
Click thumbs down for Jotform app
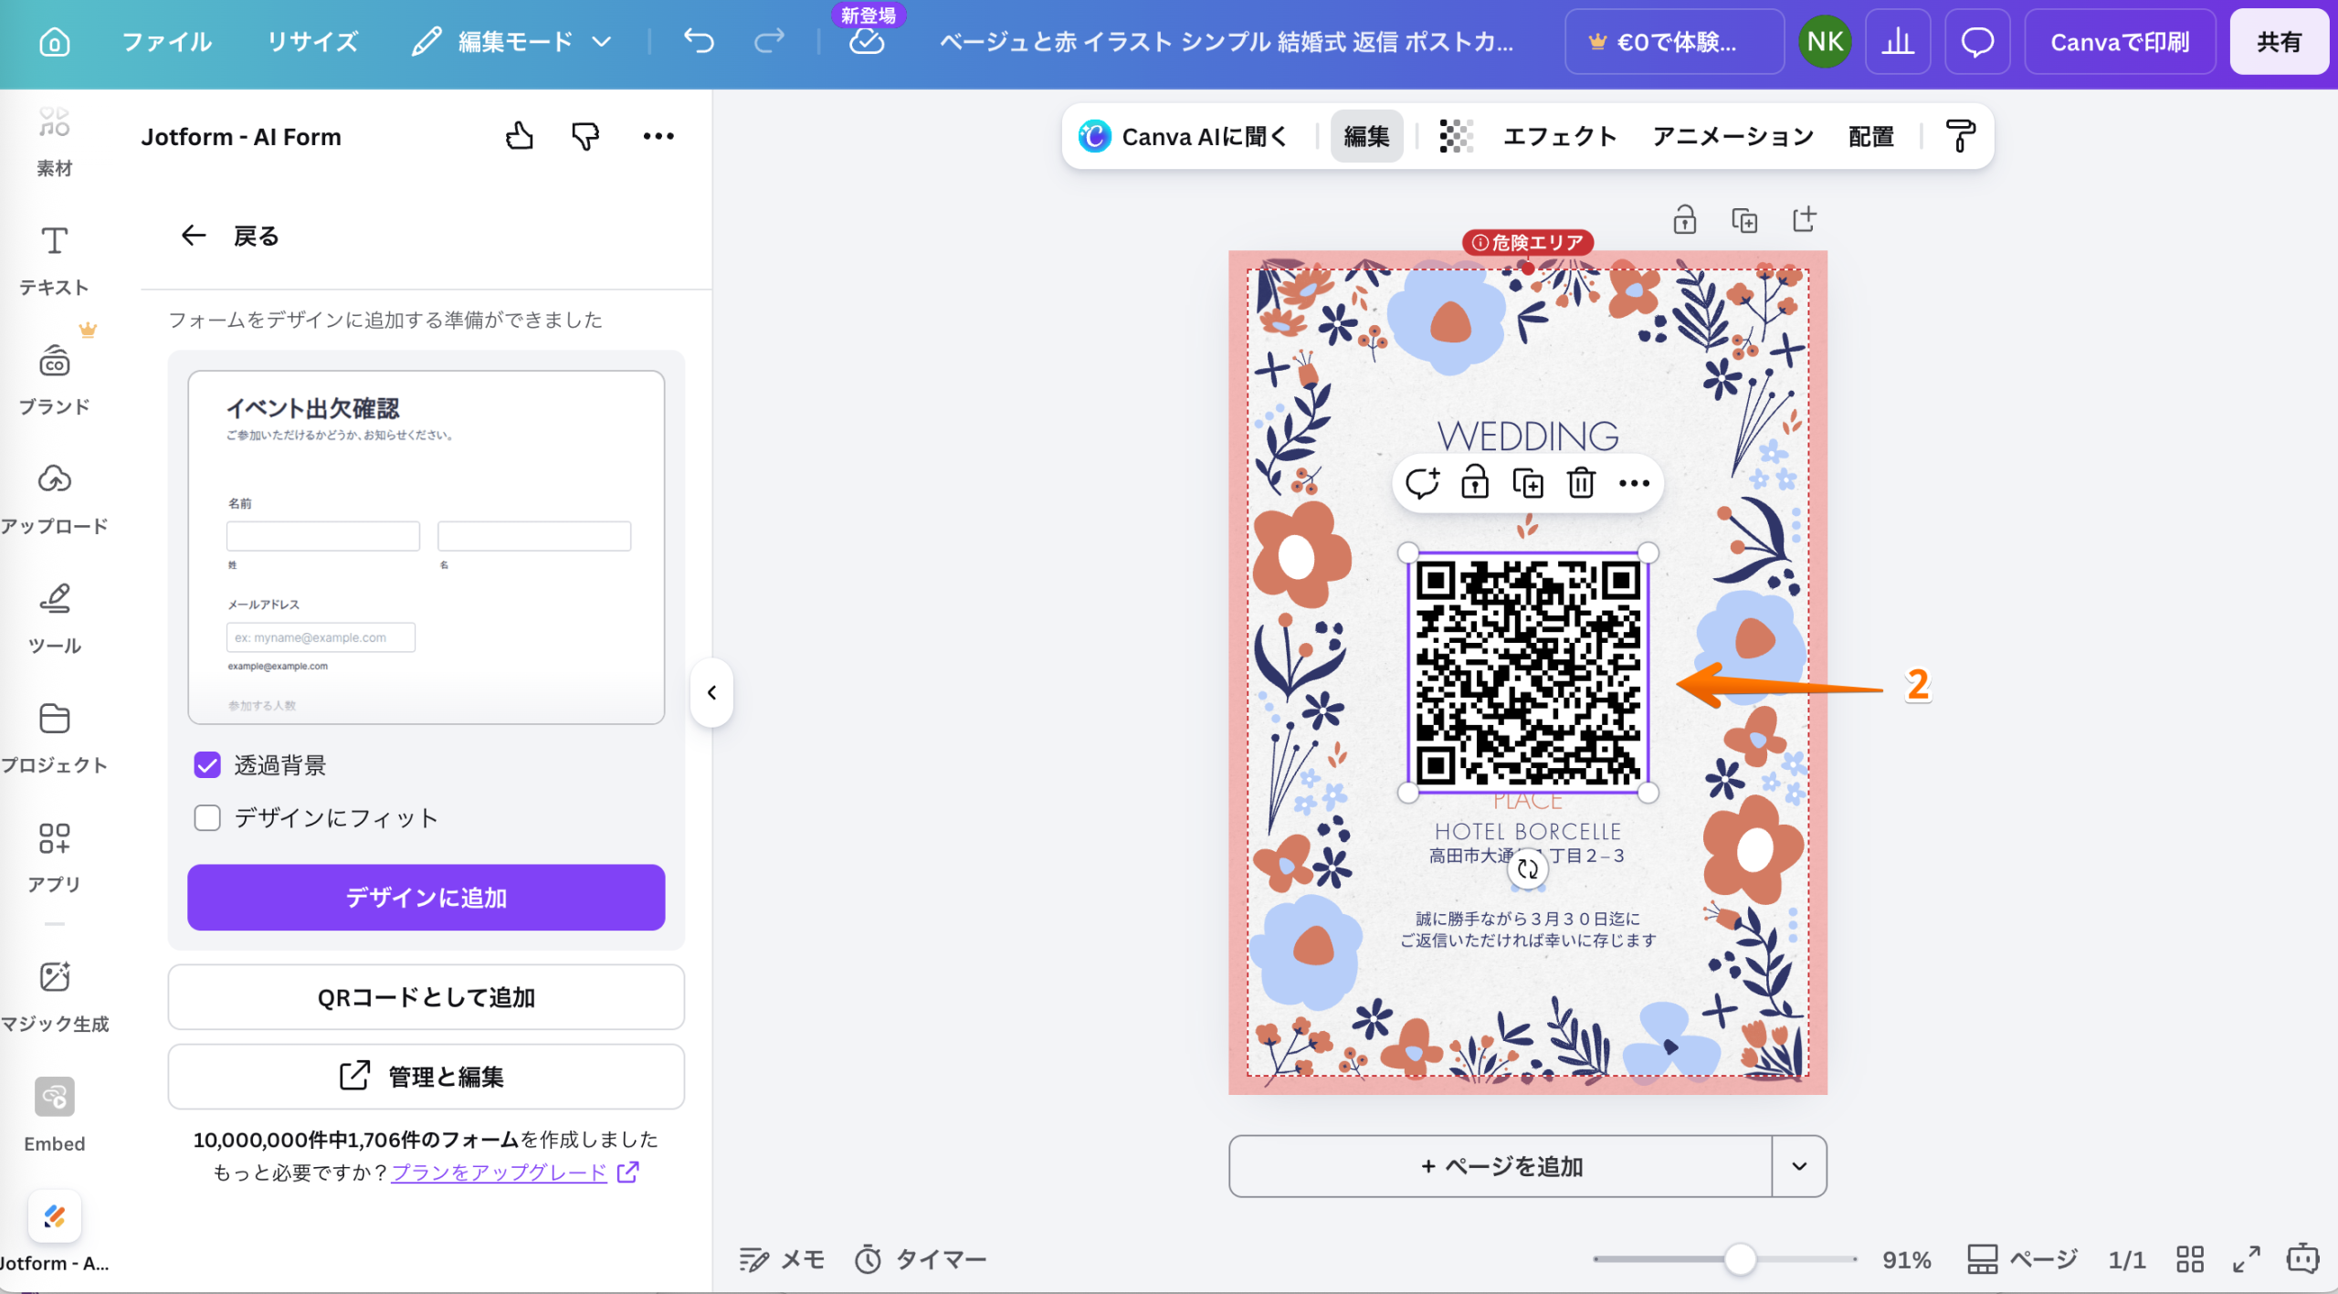click(585, 136)
